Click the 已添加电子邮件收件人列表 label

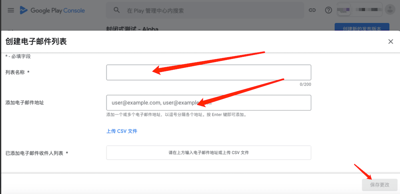pos(36,153)
